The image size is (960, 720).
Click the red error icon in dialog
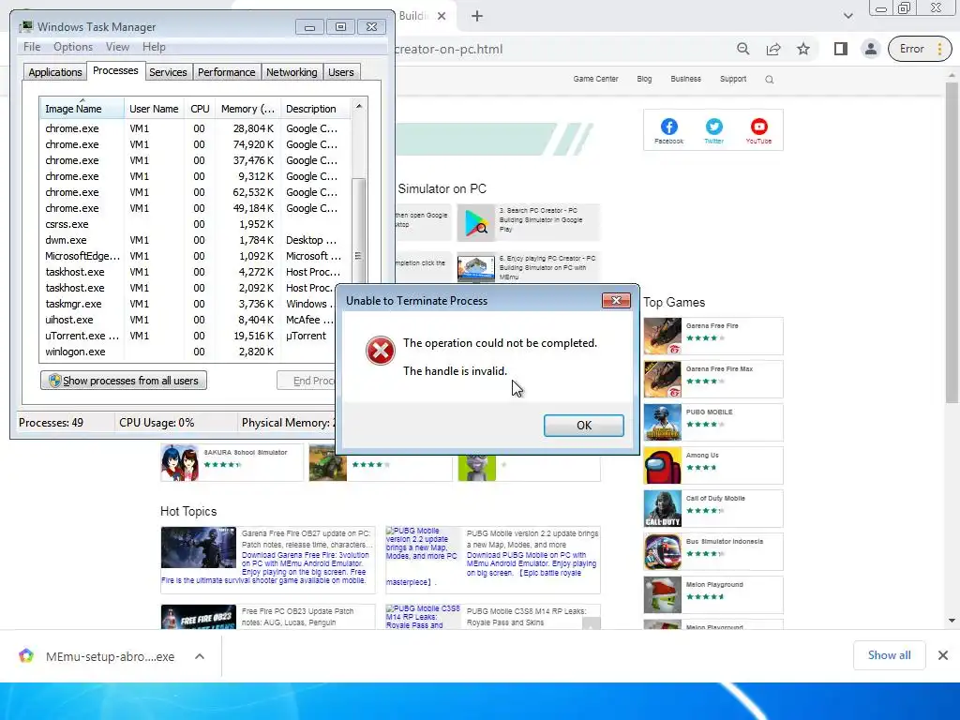coord(381,351)
